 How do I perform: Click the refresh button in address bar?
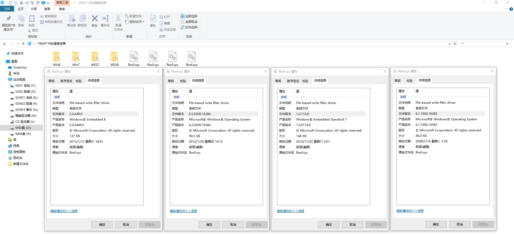(455, 44)
